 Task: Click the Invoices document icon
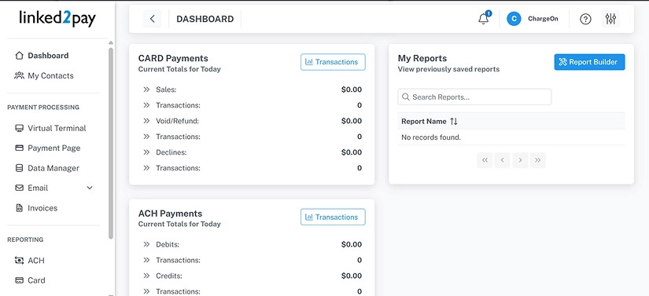(x=19, y=208)
